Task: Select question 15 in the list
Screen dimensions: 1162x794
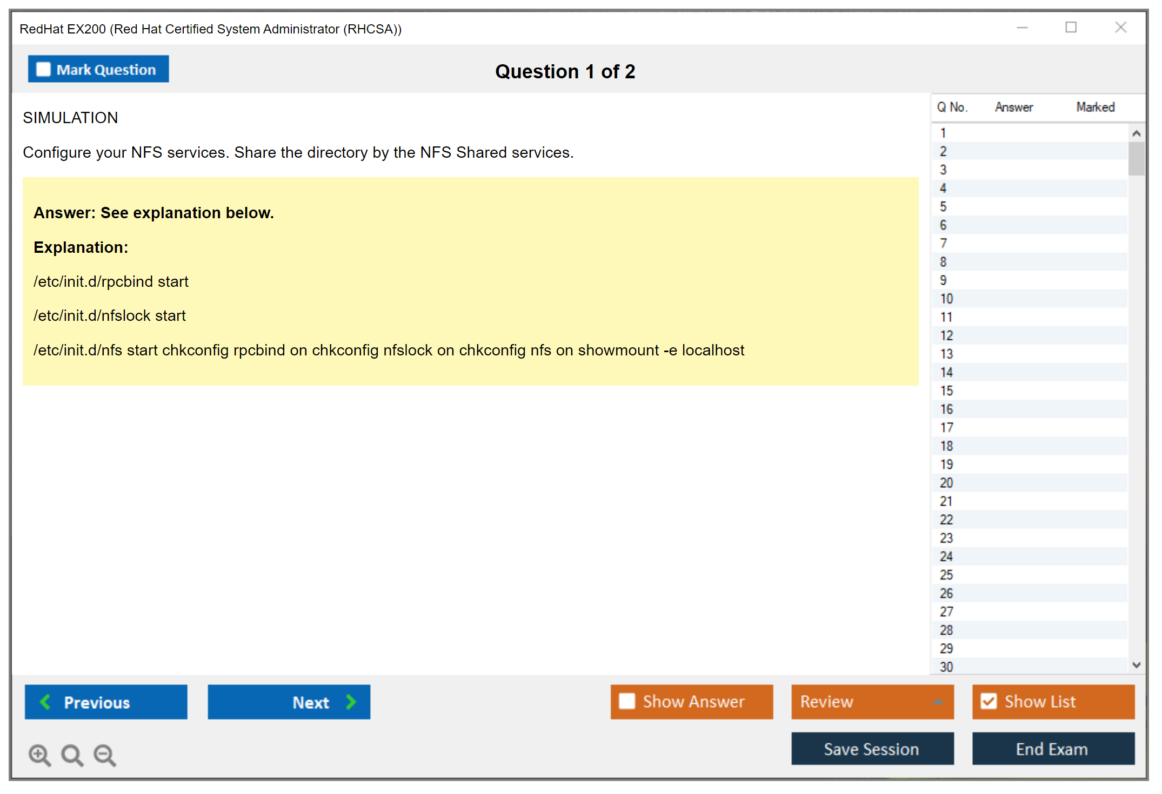Action: [946, 391]
